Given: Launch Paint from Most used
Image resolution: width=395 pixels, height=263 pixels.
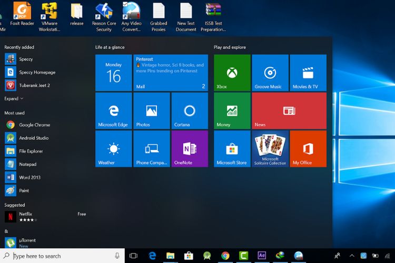Looking at the screenshot, I should click(45, 190).
